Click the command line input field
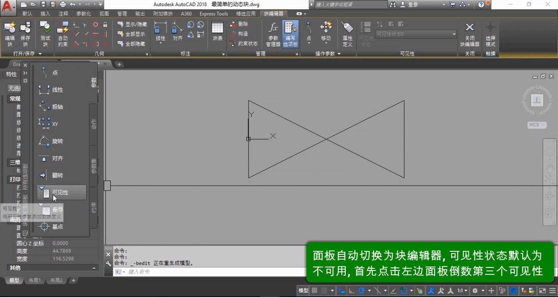The height and width of the screenshot is (297, 558). pos(209,271)
